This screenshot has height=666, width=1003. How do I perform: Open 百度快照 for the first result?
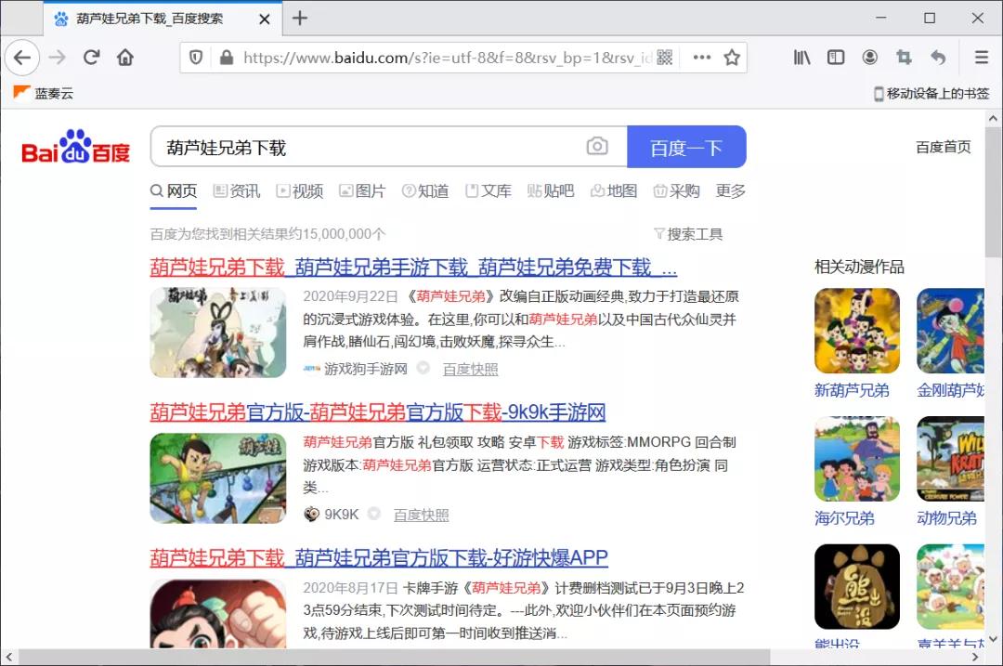[x=472, y=369]
